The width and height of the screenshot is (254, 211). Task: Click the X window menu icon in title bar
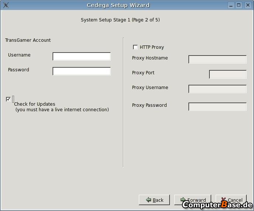pyautogui.click(x=6, y=5)
